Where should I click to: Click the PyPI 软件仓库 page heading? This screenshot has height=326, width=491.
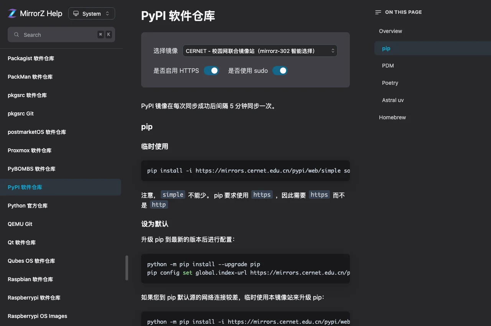(x=178, y=16)
